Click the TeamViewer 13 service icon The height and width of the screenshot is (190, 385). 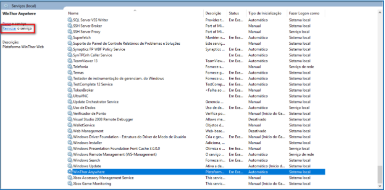[x=70, y=61]
